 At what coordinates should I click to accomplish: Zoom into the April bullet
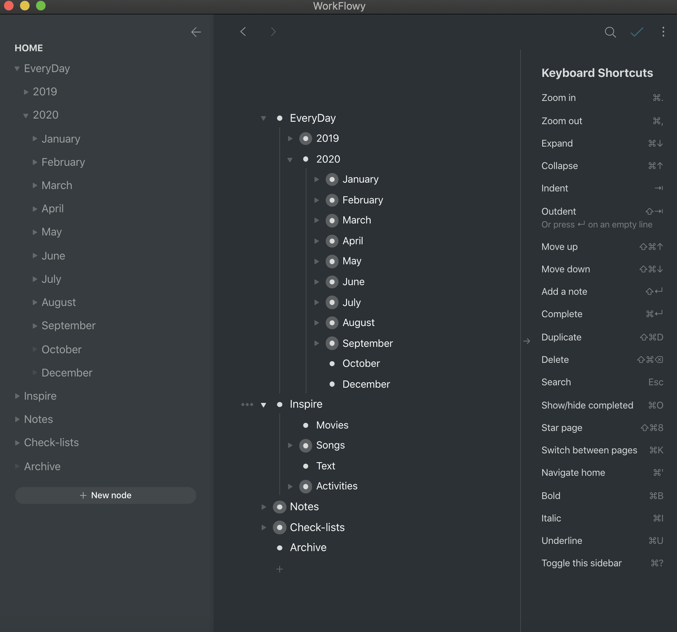(332, 241)
